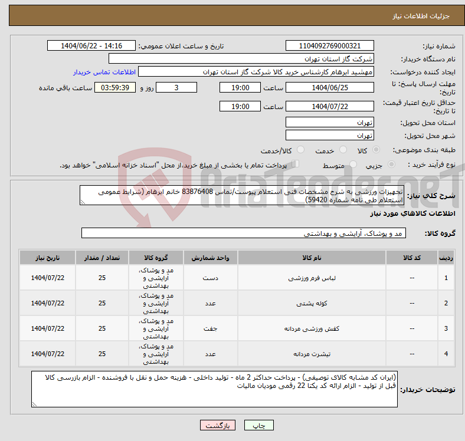Toggle the Islamic treasury payment checkbox
Screen dimensions: 465x441
coord(296,164)
